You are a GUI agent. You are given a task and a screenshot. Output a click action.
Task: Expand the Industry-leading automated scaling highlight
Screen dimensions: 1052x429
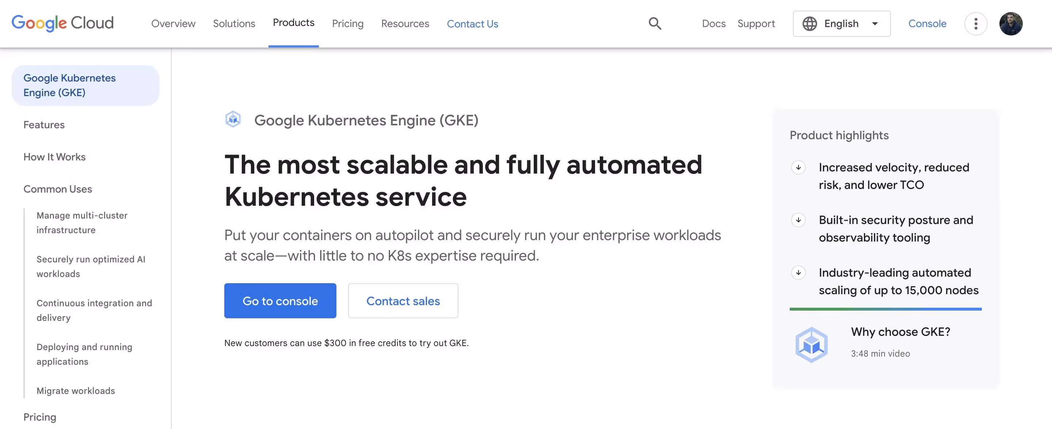[x=798, y=273]
